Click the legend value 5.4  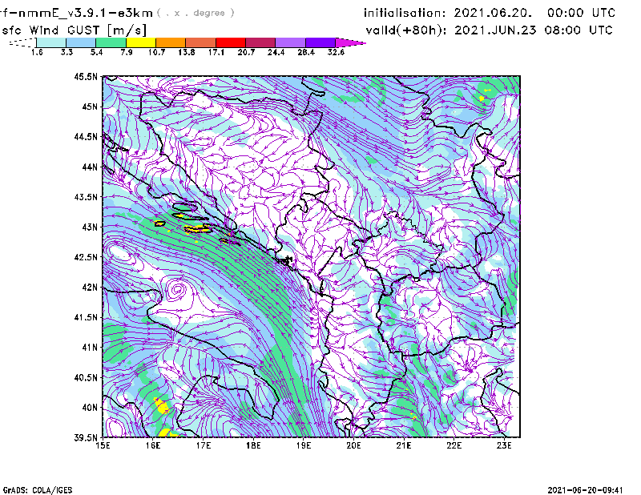(96, 52)
